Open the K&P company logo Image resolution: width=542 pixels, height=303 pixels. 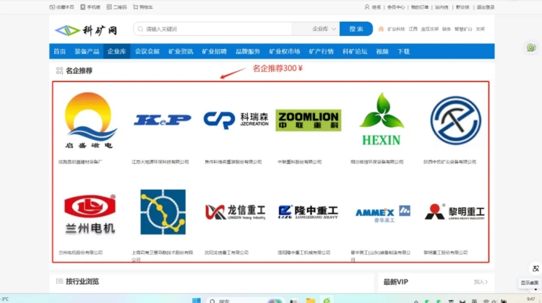click(162, 120)
